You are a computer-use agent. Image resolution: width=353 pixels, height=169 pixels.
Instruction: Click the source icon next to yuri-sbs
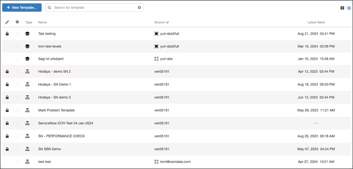click(x=156, y=59)
